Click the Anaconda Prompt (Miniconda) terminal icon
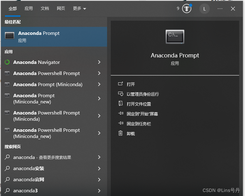The height and width of the screenshot is (196, 245). point(7,84)
